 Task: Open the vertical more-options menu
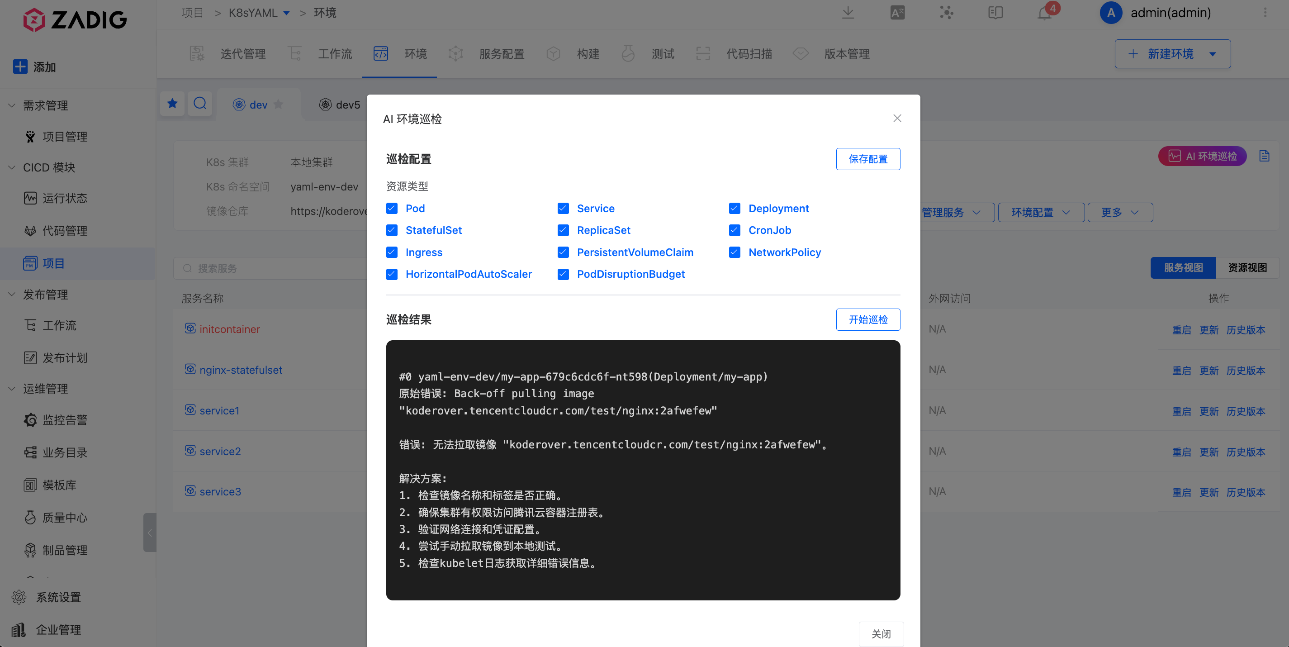[x=1265, y=13]
